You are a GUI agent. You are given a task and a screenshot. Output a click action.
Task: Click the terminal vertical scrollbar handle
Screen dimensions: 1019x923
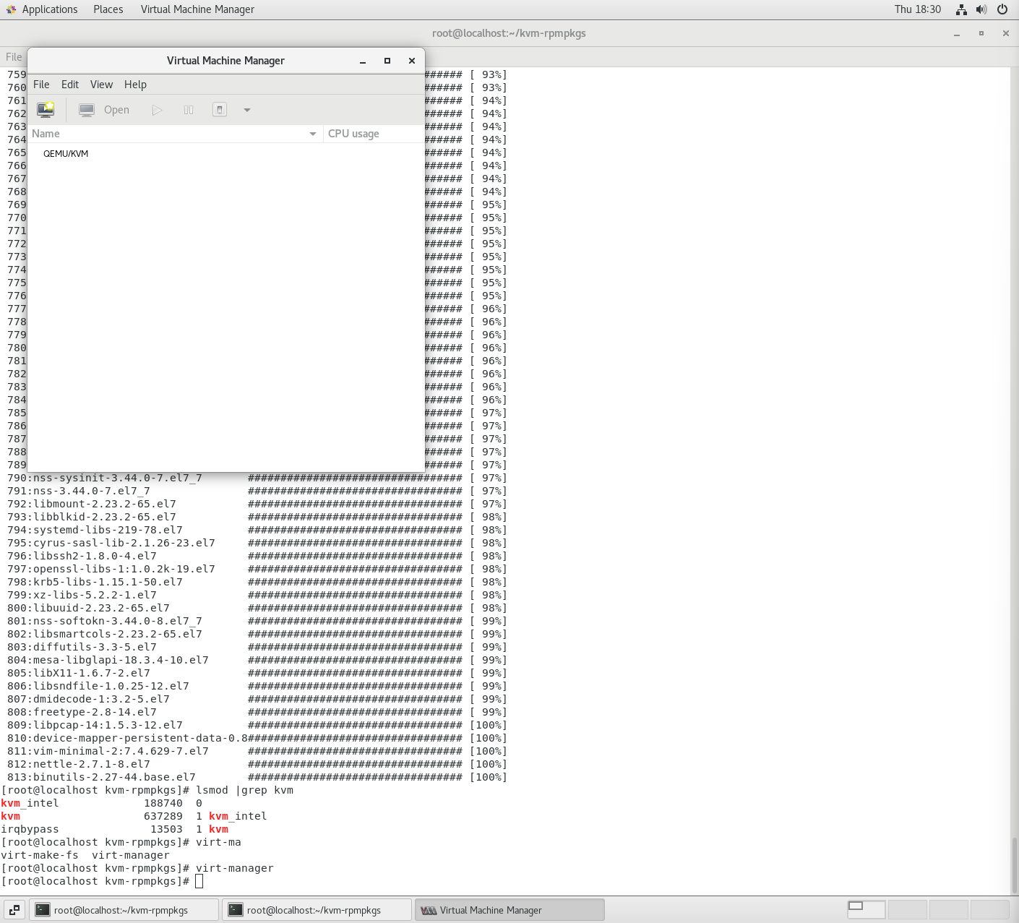[x=1013, y=864]
